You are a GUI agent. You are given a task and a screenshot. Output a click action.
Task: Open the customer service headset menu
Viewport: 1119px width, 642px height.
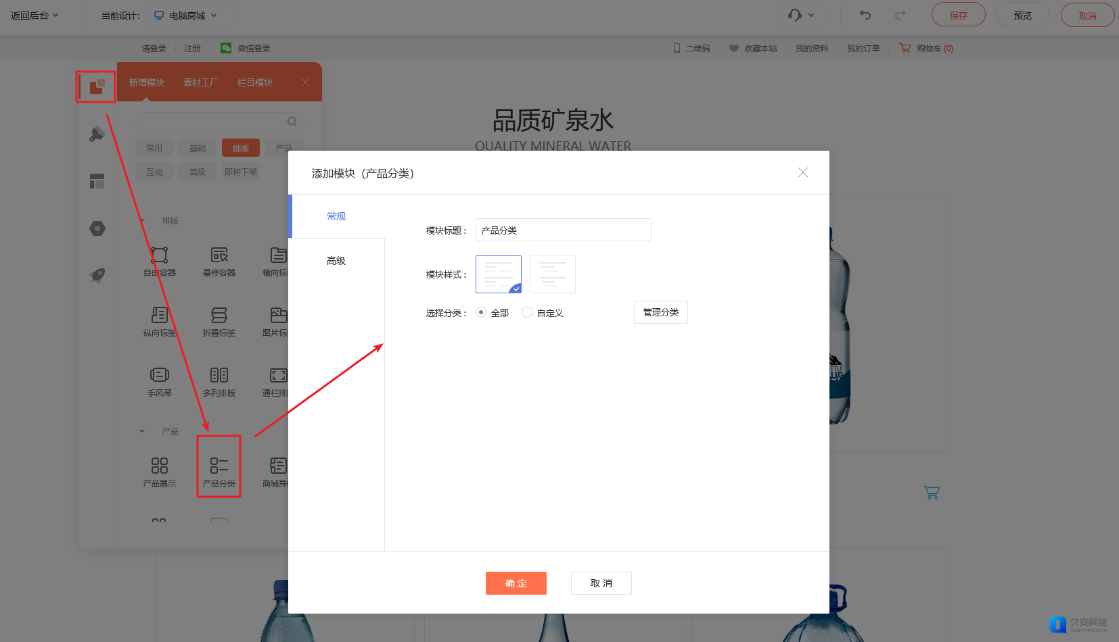pyautogui.click(x=801, y=15)
